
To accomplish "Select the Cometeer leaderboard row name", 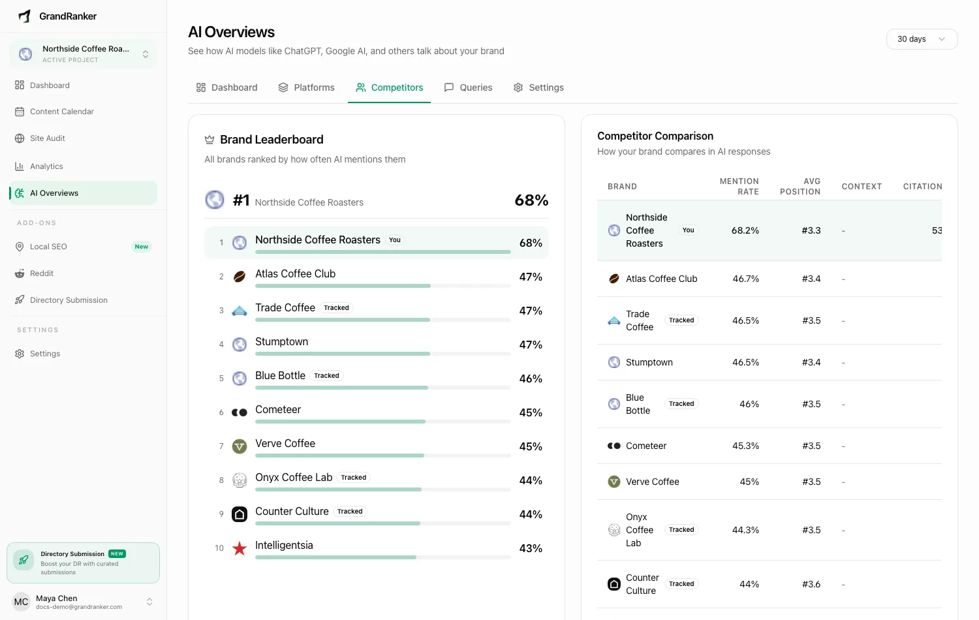I will [278, 410].
